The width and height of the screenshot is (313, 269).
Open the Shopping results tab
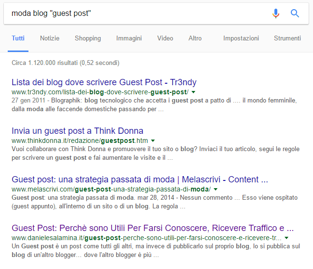[88, 38]
